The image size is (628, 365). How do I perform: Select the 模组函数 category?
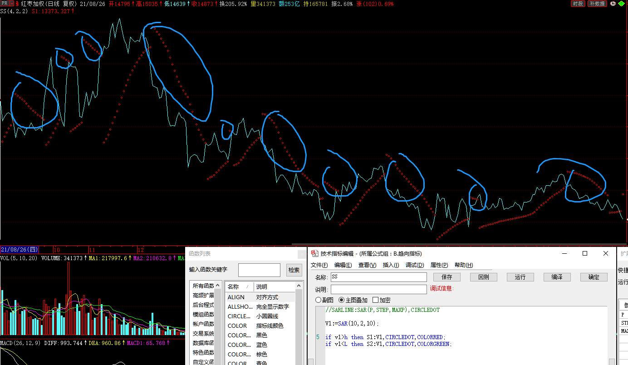(x=203, y=315)
